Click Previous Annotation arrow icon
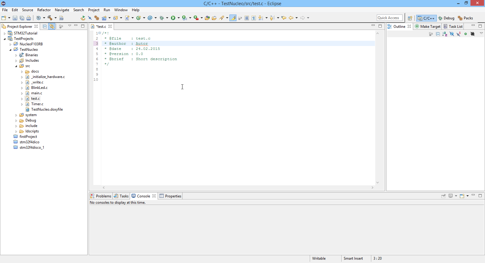The height and width of the screenshot is (263, 485). [x=272, y=18]
